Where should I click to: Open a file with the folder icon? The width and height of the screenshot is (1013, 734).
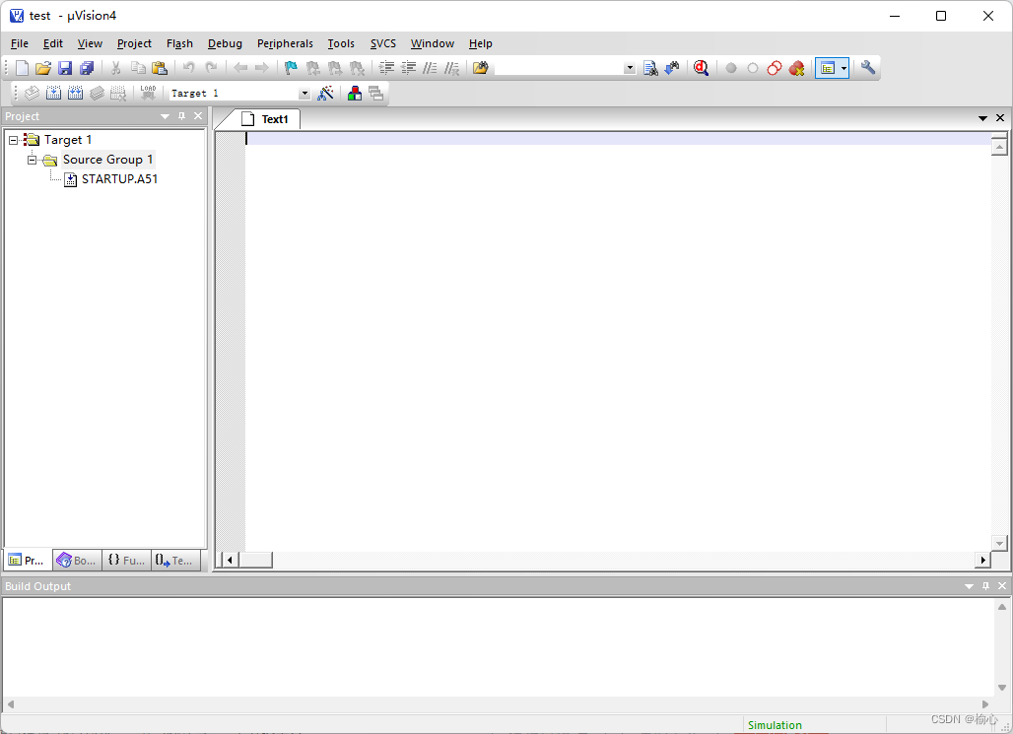tap(43, 68)
